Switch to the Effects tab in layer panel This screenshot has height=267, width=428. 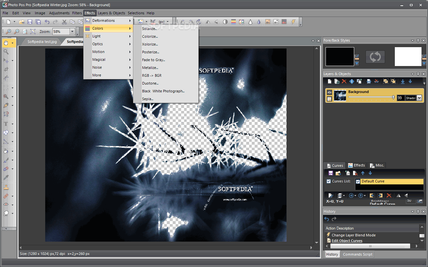tap(357, 165)
